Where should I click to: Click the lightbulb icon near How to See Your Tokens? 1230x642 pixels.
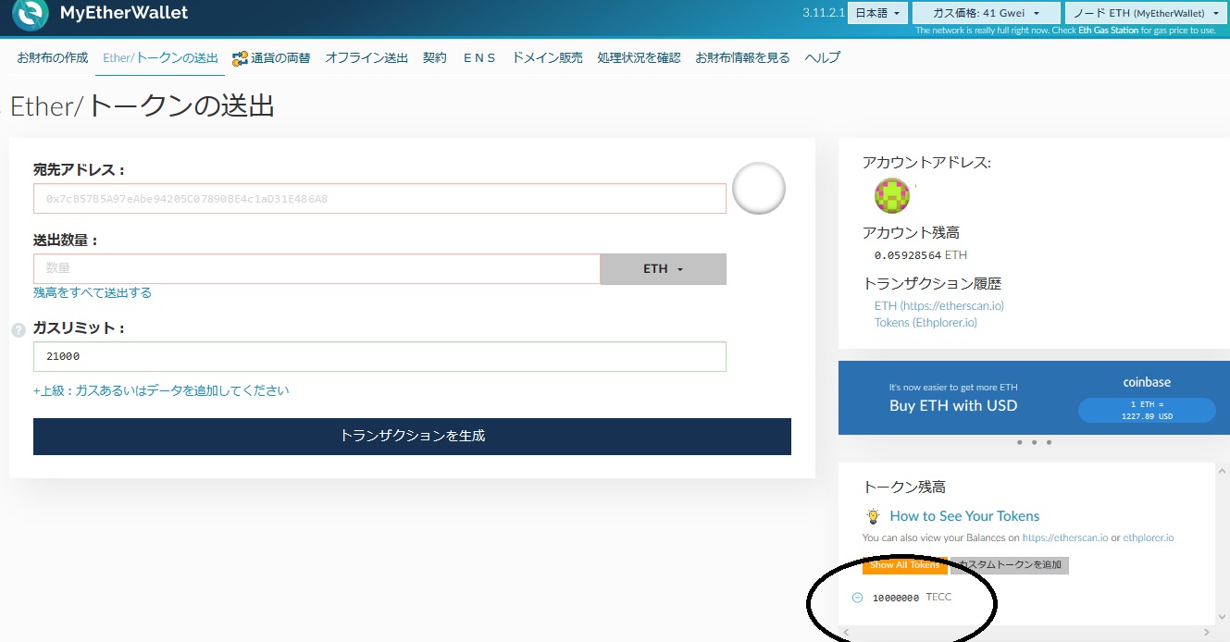click(x=871, y=515)
